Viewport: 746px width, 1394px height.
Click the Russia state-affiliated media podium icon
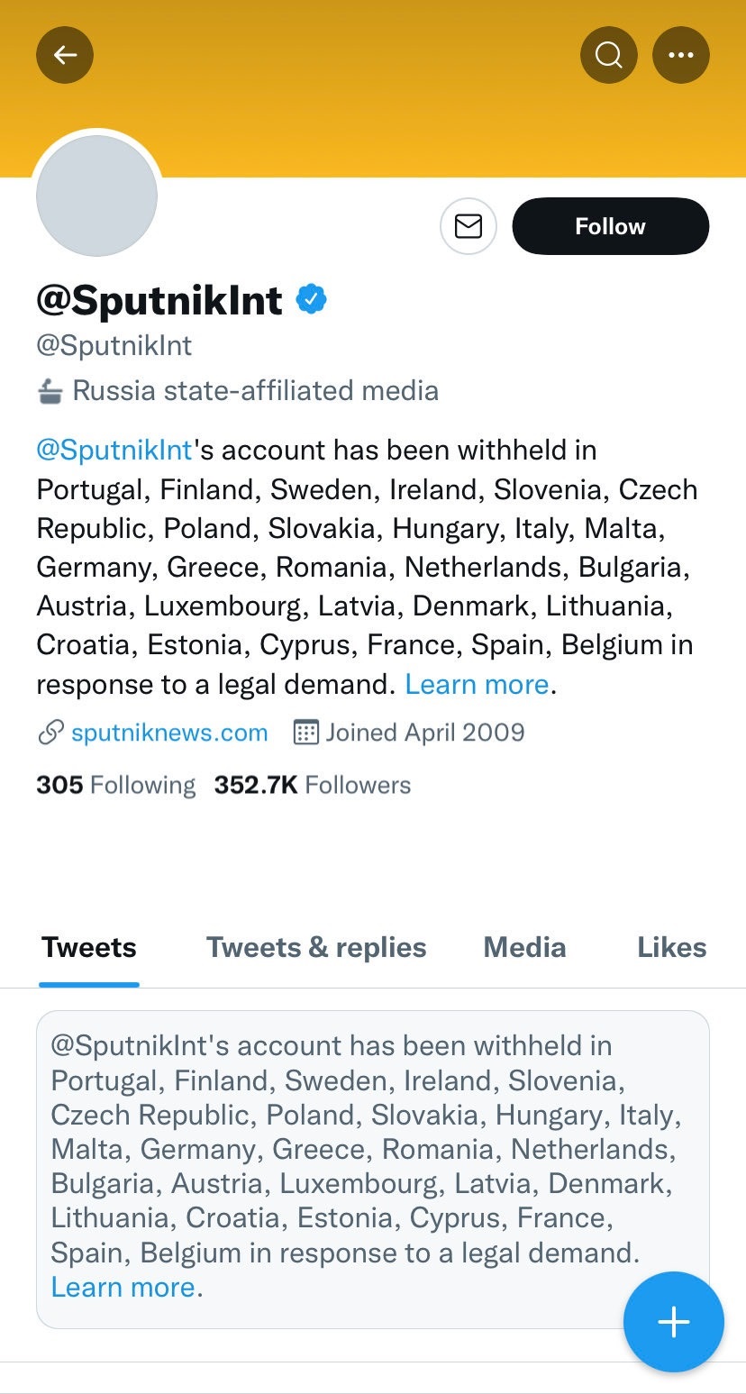[x=50, y=390]
